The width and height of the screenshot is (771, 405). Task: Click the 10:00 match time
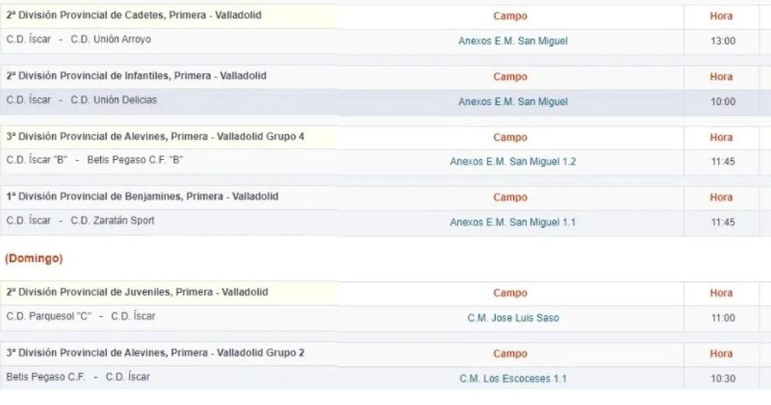coord(721,102)
